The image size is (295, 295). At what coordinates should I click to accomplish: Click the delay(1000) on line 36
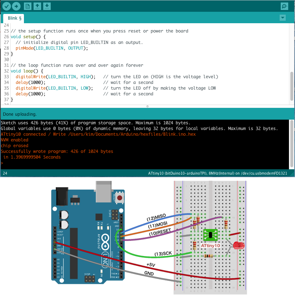pos(30,94)
